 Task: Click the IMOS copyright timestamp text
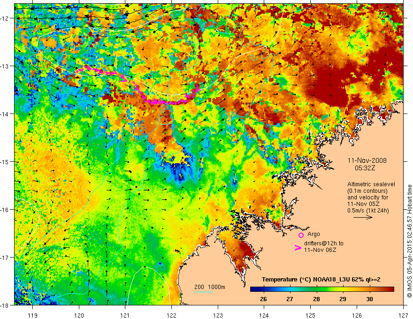coord(410,242)
